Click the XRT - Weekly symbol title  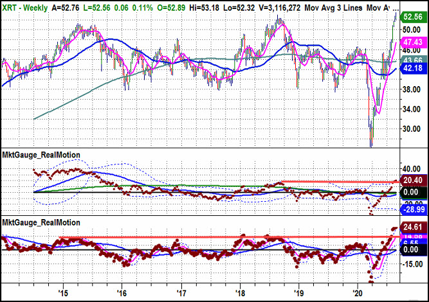(25, 8)
